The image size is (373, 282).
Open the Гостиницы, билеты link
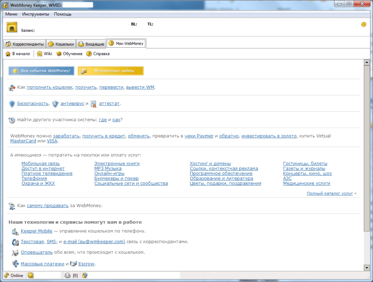pos(305,163)
